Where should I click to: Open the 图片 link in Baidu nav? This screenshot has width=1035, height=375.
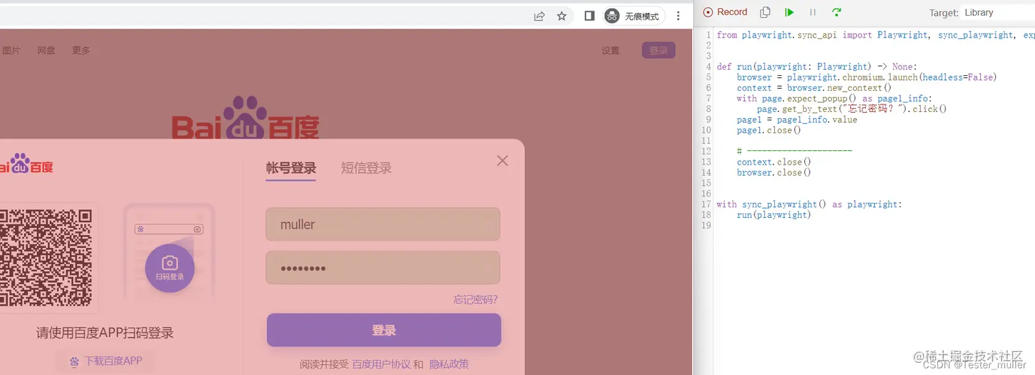coord(12,51)
